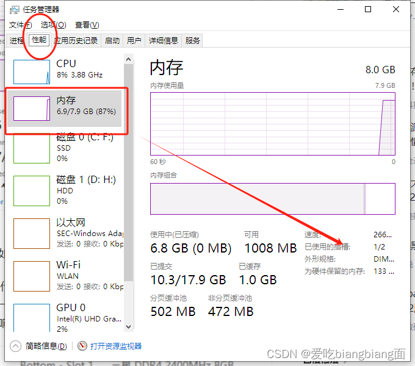This screenshot has width=415, height=366.
Task: Select the 磁盘 1 HDD graph thumbnail
Action: tap(32, 191)
